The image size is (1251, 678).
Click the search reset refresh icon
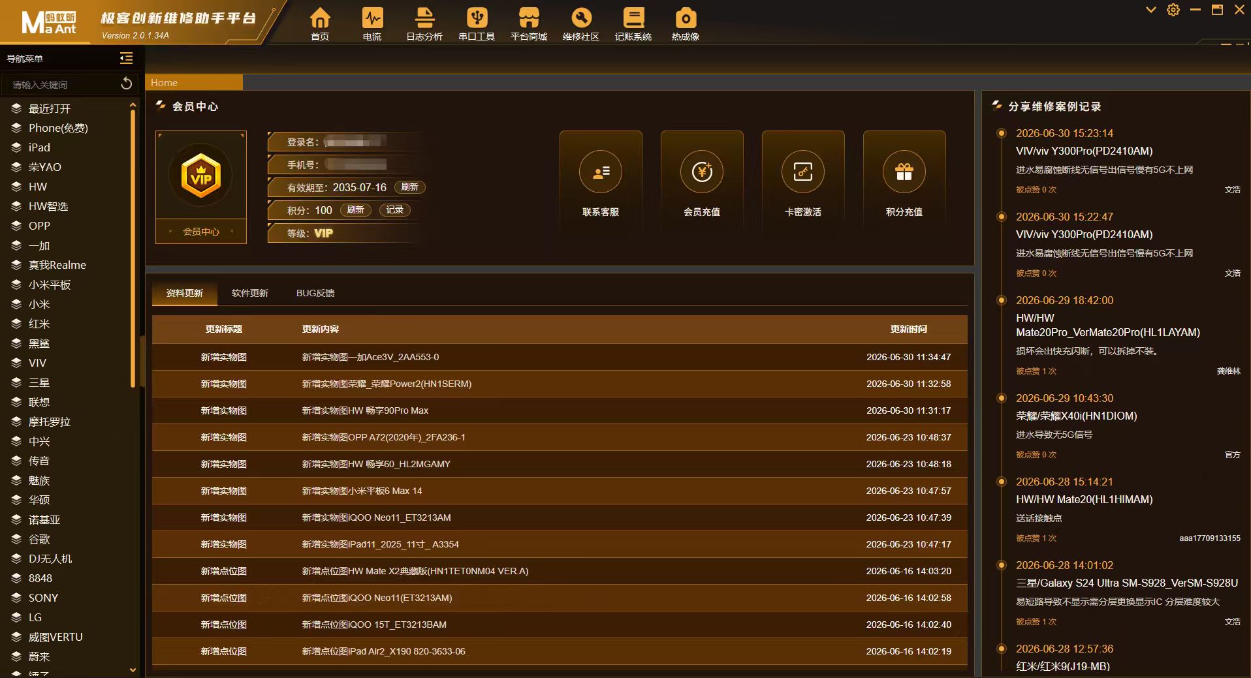click(127, 84)
